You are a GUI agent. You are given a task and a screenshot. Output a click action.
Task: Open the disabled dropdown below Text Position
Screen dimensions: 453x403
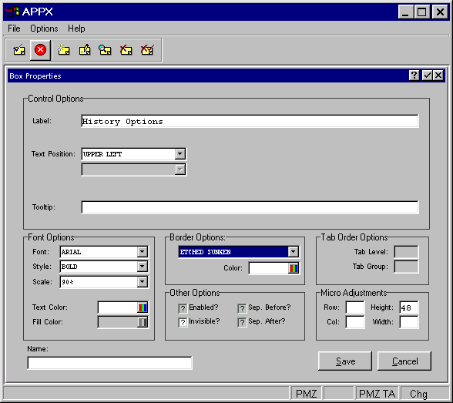180,170
